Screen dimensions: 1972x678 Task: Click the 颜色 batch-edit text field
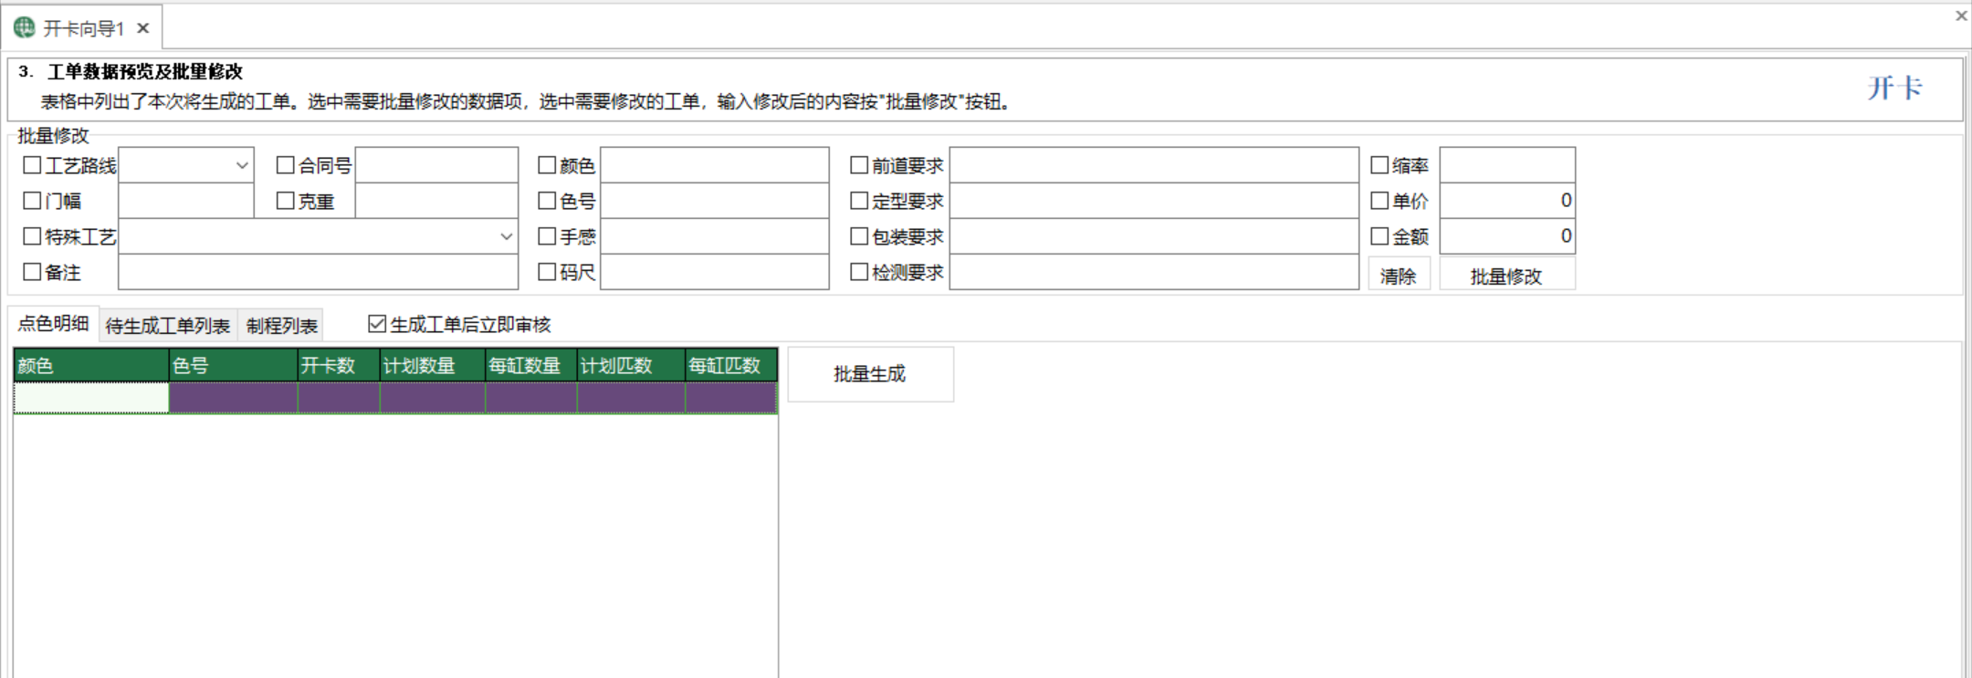[715, 165]
